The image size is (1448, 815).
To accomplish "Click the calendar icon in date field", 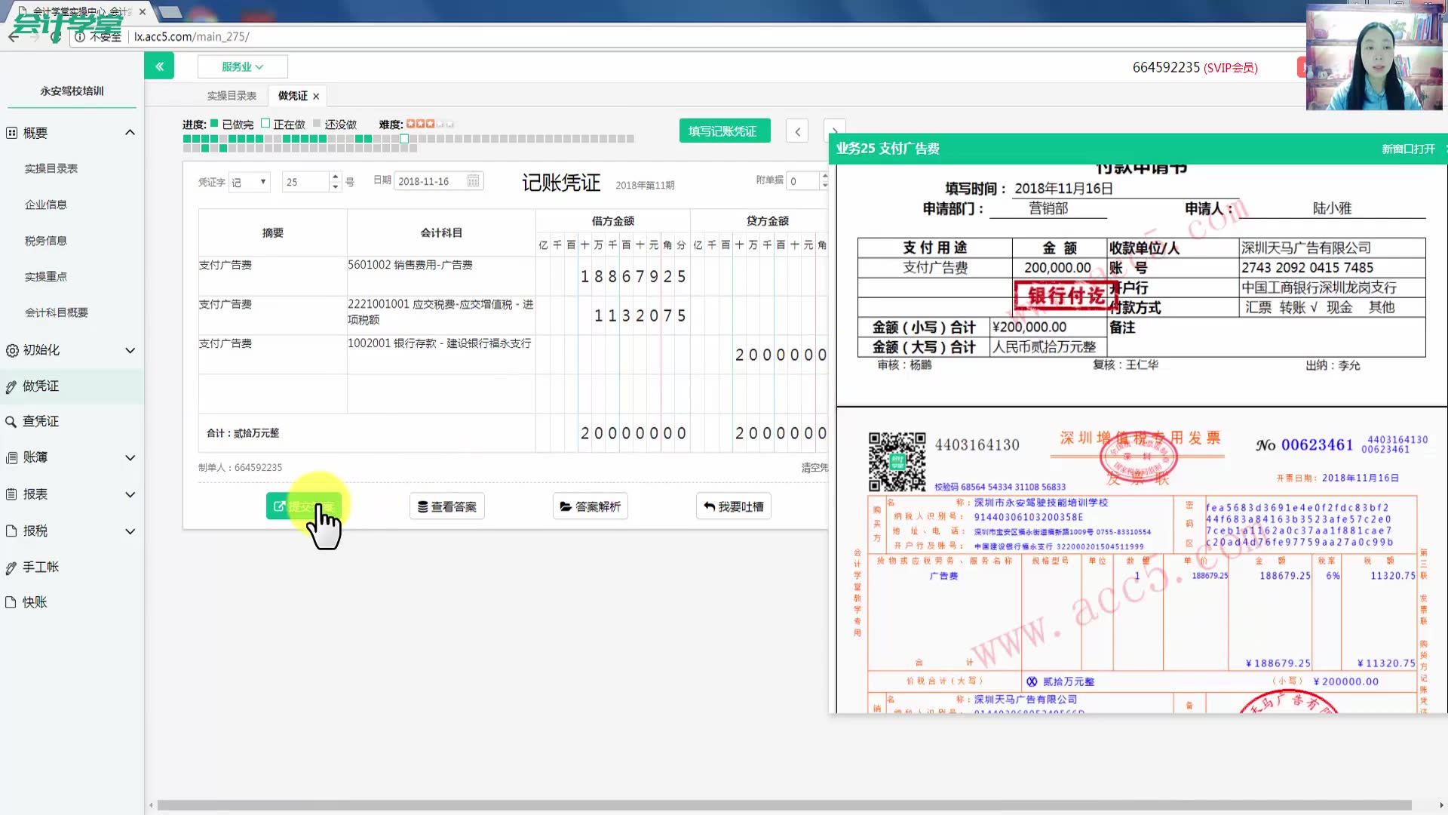I will click(473, 181).
